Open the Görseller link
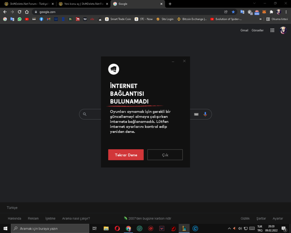Screen dimensions: 291x233 pyautogui.click(x=257, y=30)
